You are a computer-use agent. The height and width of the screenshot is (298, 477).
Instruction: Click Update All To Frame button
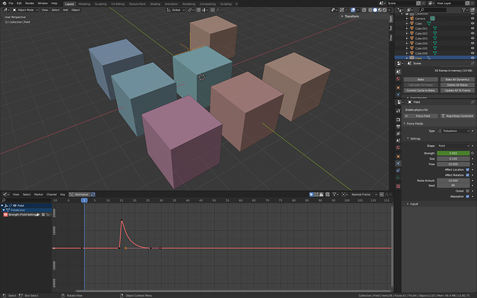[457, 91]
